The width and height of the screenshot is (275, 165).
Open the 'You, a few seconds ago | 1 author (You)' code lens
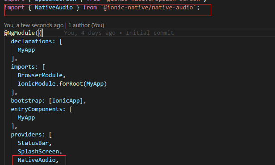click(54, 25)
